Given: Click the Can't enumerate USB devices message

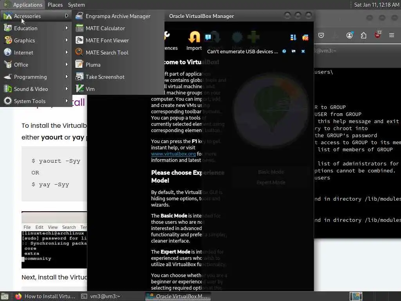Looking at the screenshot, I should click(x=242, y=51).
